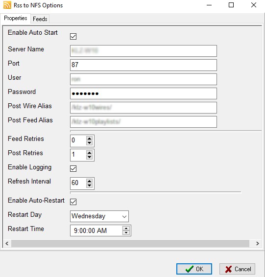The image size is (265, 277).
Task: Decrease Post Retries with down arrow
Action: click(x=90, y=157)
